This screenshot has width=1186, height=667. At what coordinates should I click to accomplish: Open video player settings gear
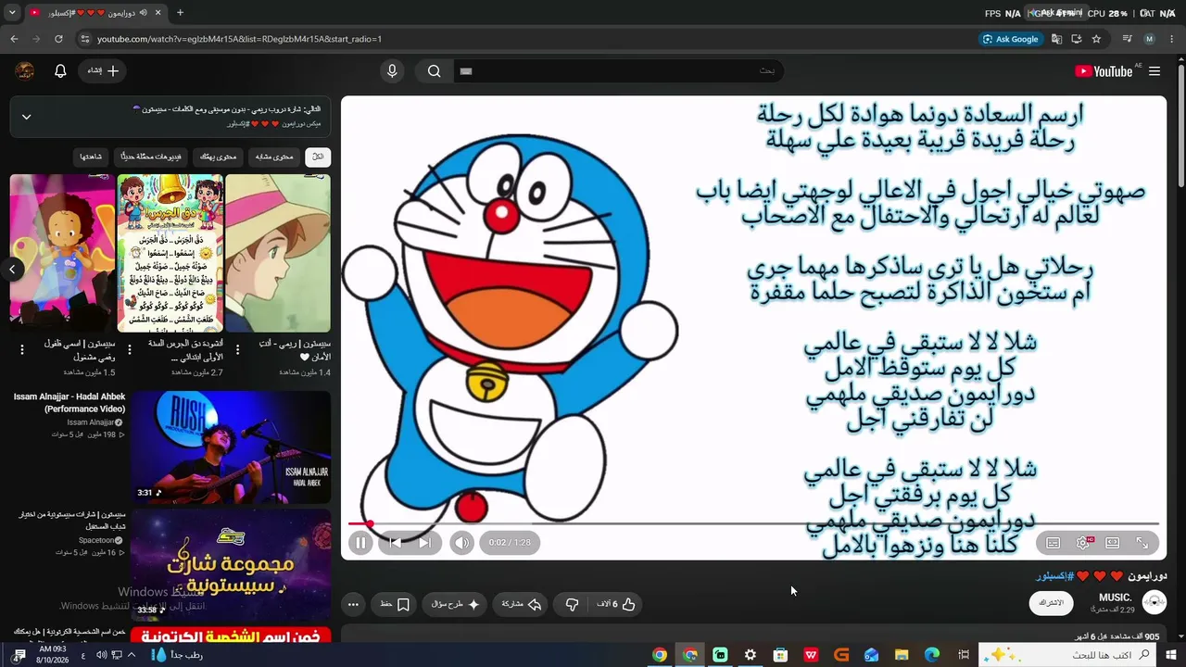[1082, 543]
